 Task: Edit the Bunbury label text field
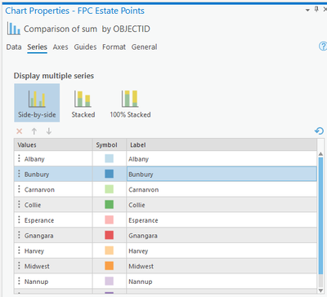tap(222, 174)
